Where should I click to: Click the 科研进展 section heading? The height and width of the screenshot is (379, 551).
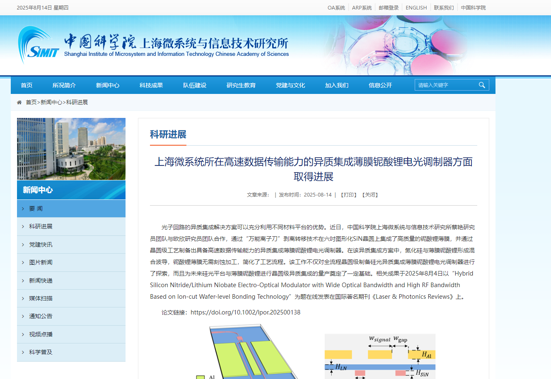coord(168,134)
